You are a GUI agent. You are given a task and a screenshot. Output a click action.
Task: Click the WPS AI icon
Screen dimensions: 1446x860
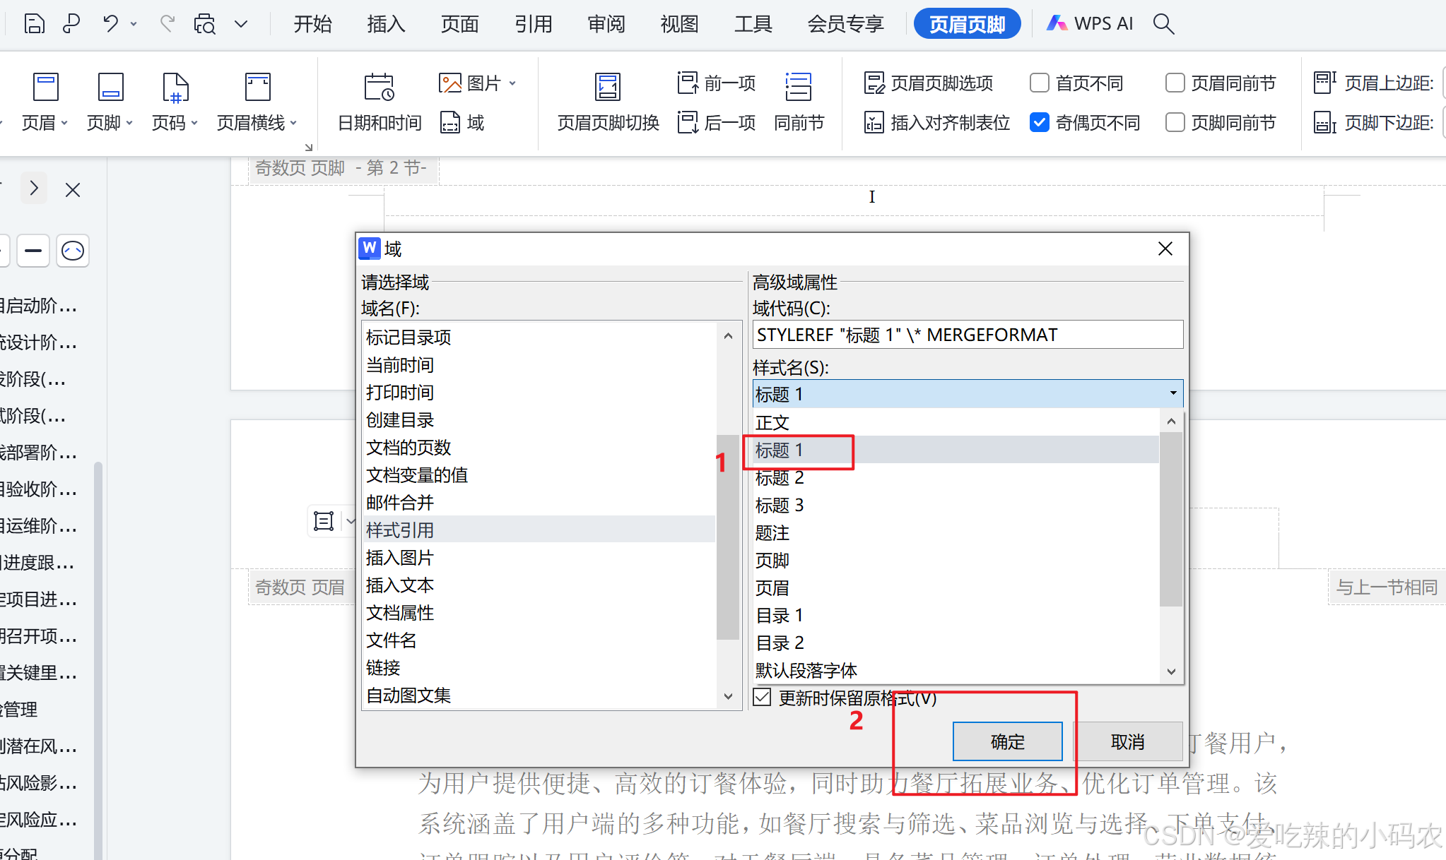1058,23
